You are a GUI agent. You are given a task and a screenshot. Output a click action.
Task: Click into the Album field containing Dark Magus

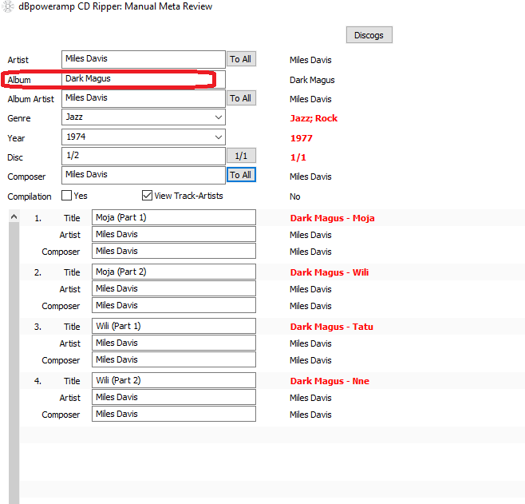144,79
